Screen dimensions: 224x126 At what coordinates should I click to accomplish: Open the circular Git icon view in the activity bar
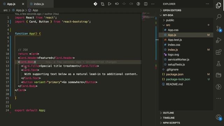point(218,87)
